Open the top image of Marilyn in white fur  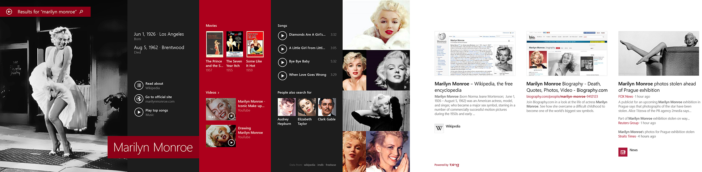coord(376,25)
